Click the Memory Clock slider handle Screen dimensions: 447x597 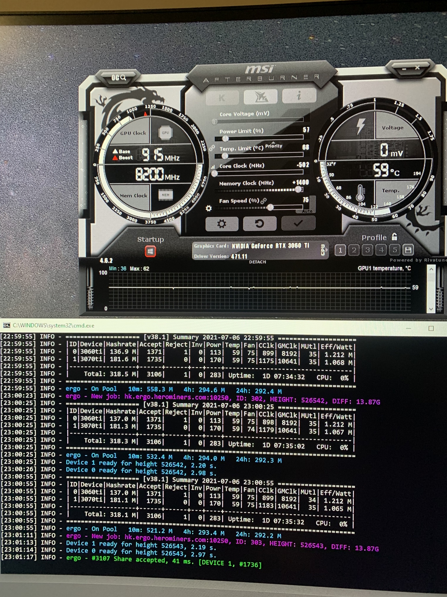point(299,190)
